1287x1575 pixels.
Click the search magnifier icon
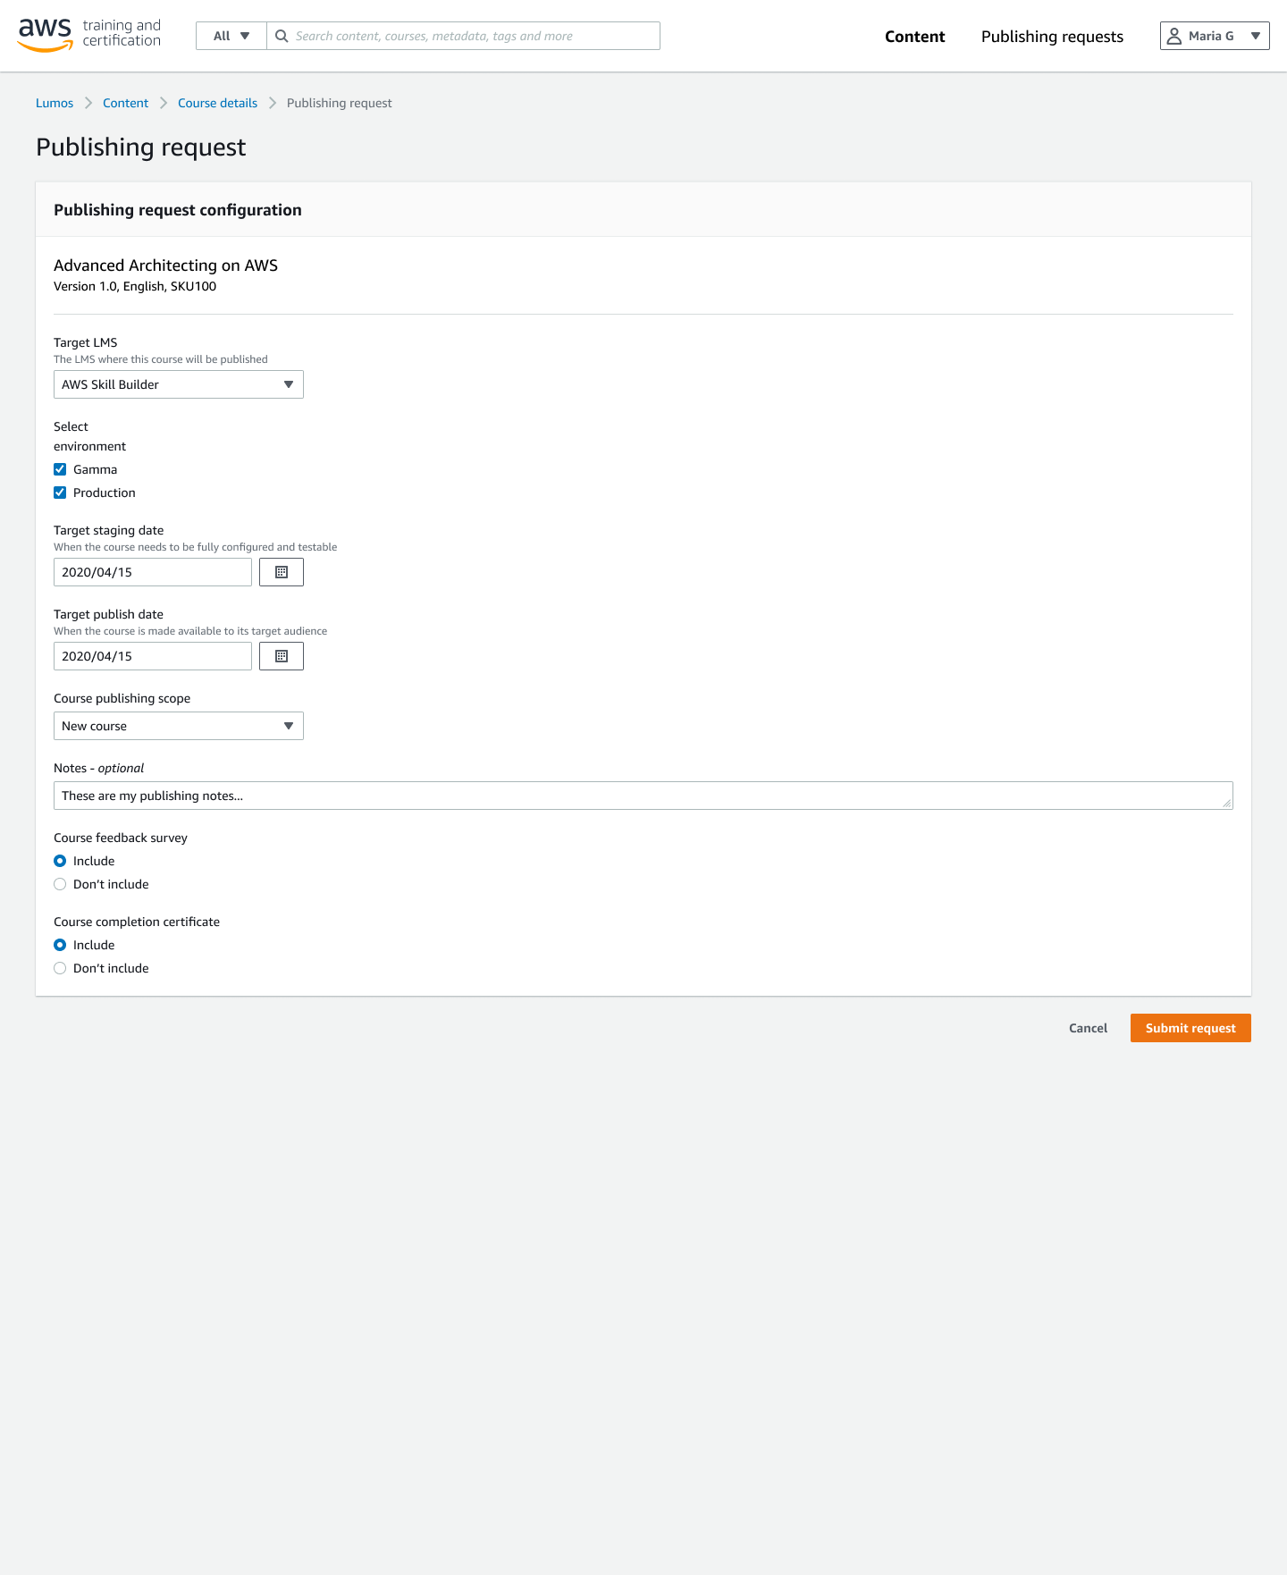pyautogui.click(x=282, y=36)
